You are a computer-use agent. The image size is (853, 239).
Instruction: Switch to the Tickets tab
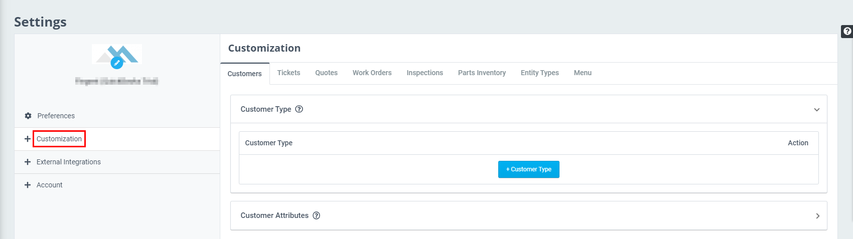(289, 73)
